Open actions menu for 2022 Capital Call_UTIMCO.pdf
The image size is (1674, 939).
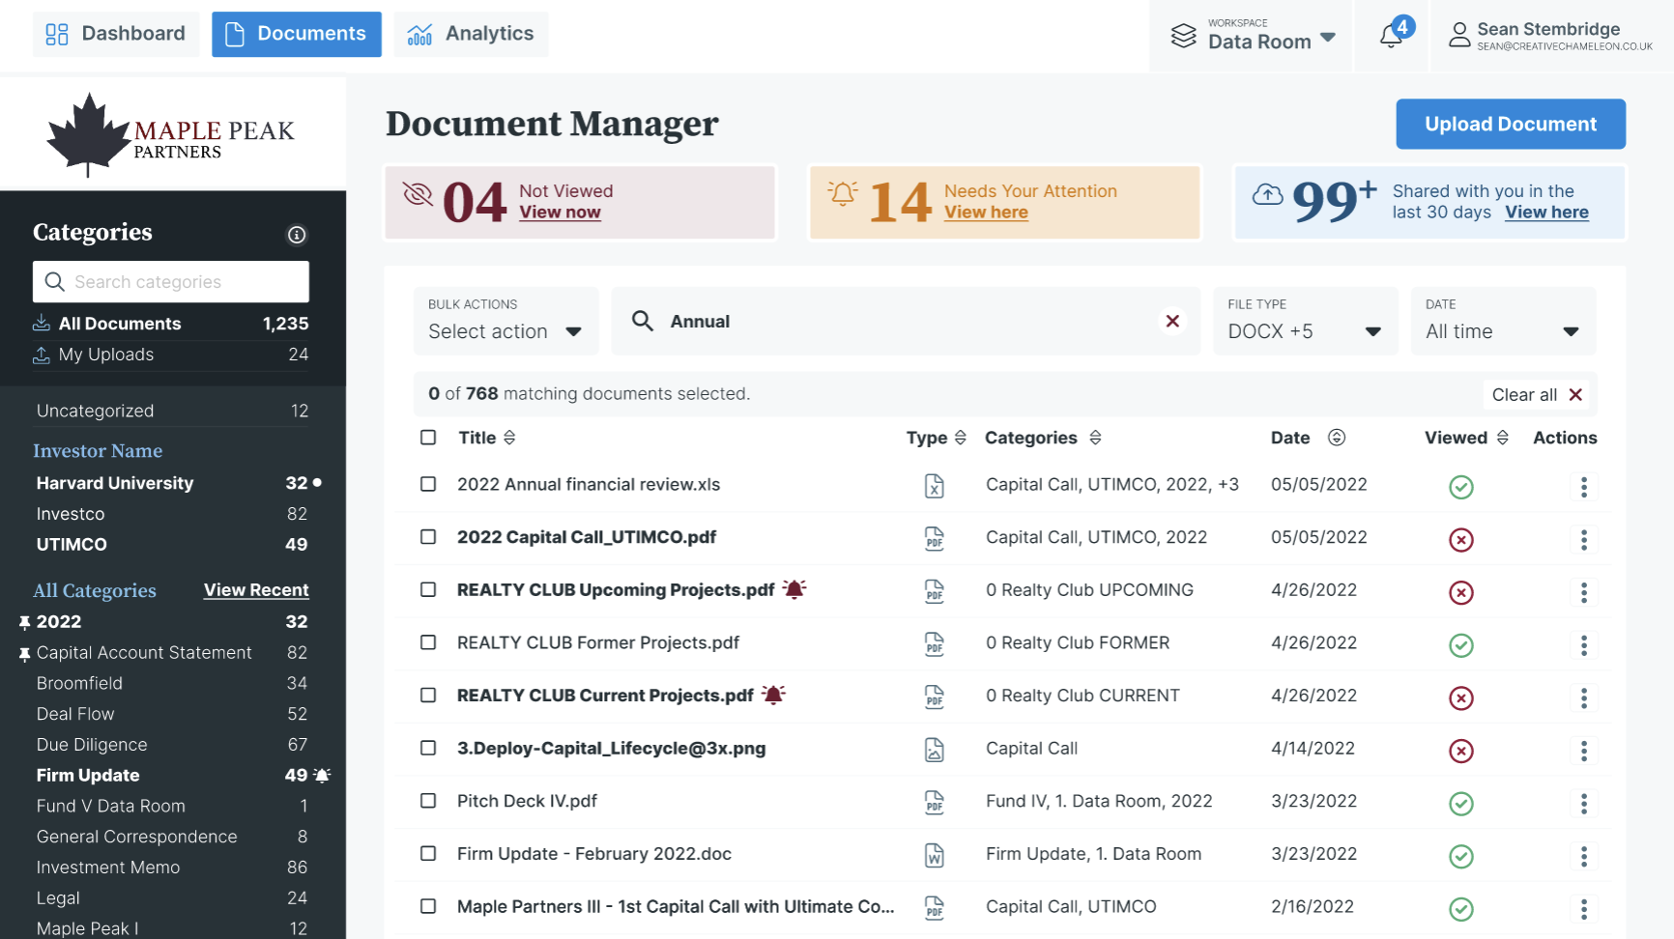point(1583,540)
